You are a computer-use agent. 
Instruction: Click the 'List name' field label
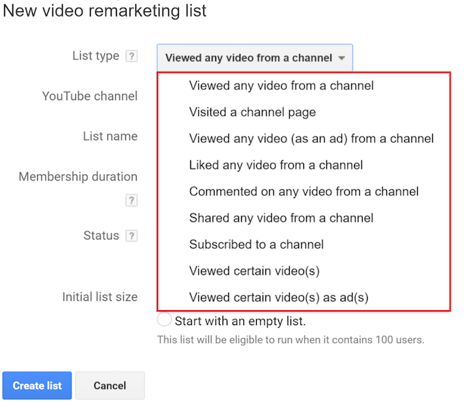110,136
